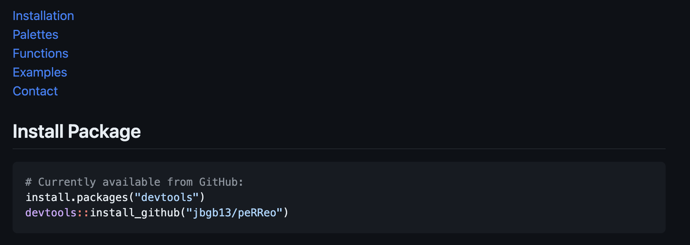Click the quoted "devtools" string

point(167,197)
